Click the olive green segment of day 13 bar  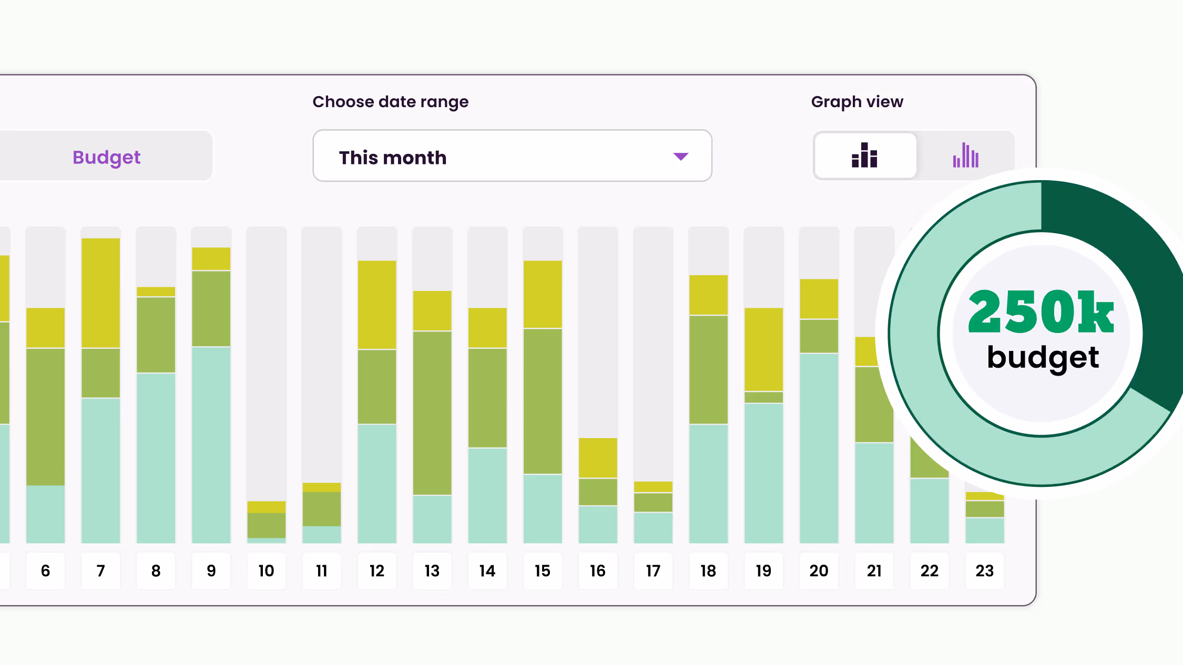(432, 412)
